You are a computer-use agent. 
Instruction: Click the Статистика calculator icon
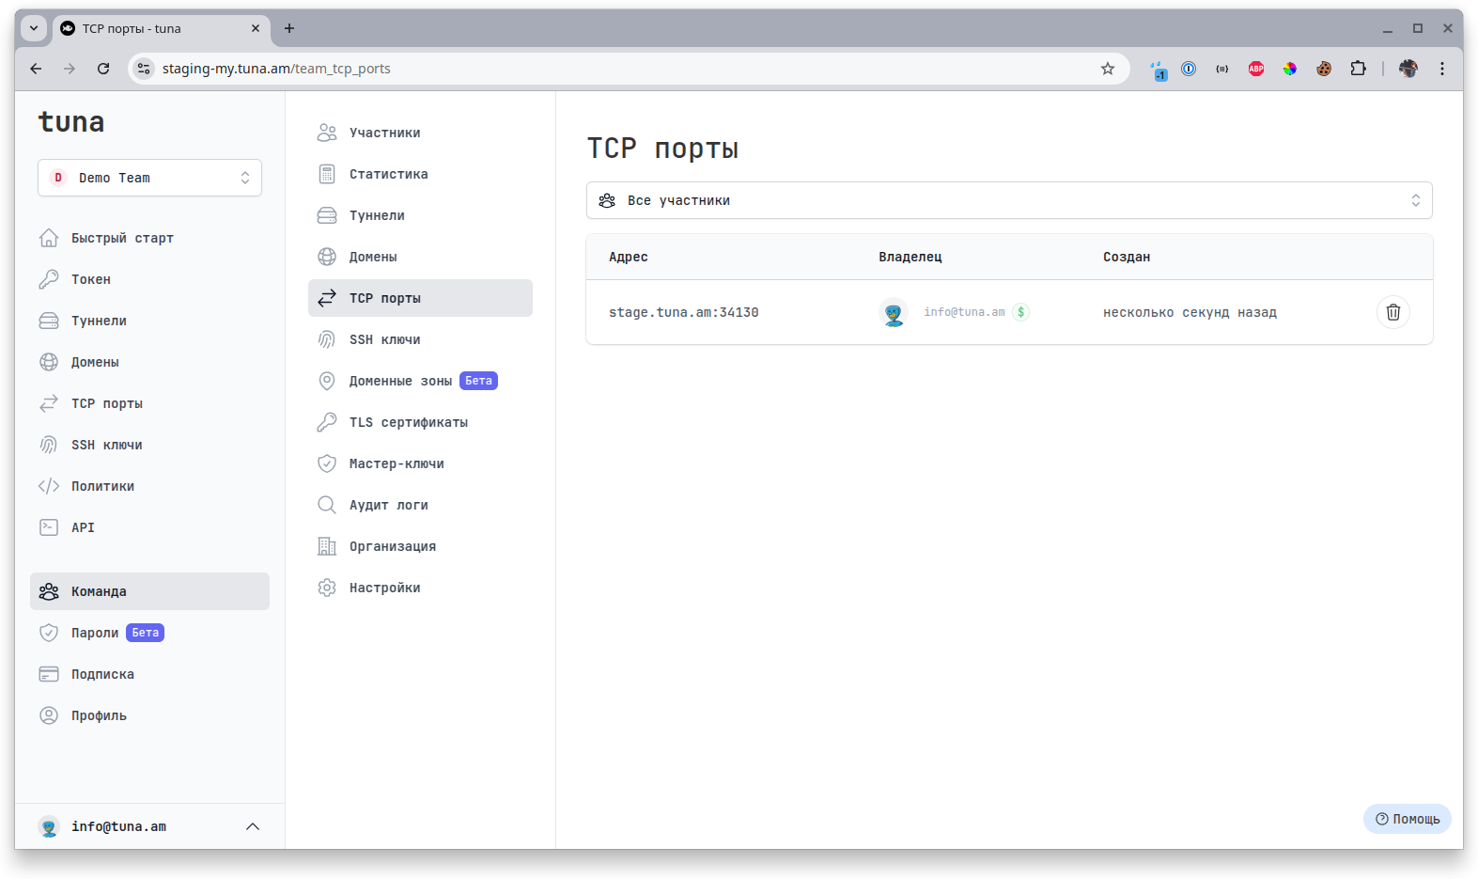point(327,174)
